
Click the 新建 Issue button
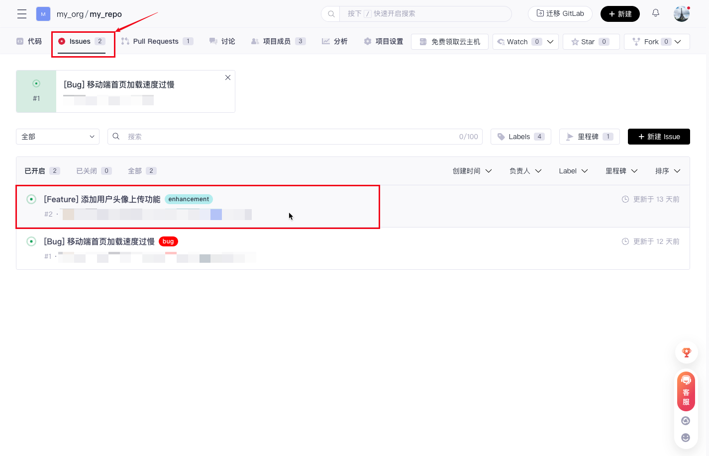click(x=658, y=137)
